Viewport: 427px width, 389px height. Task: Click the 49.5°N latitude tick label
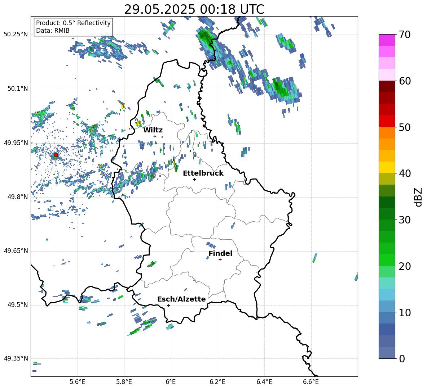tap(17, 305)
